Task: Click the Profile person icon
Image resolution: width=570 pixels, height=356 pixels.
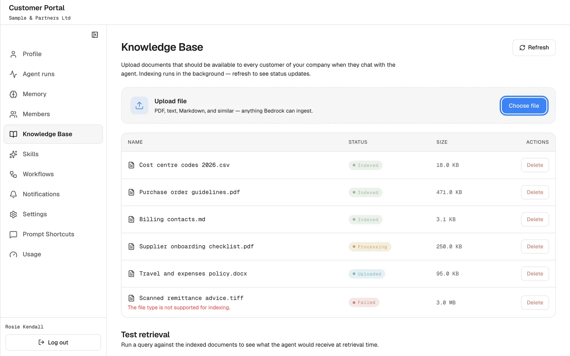Action: point(13,54)
